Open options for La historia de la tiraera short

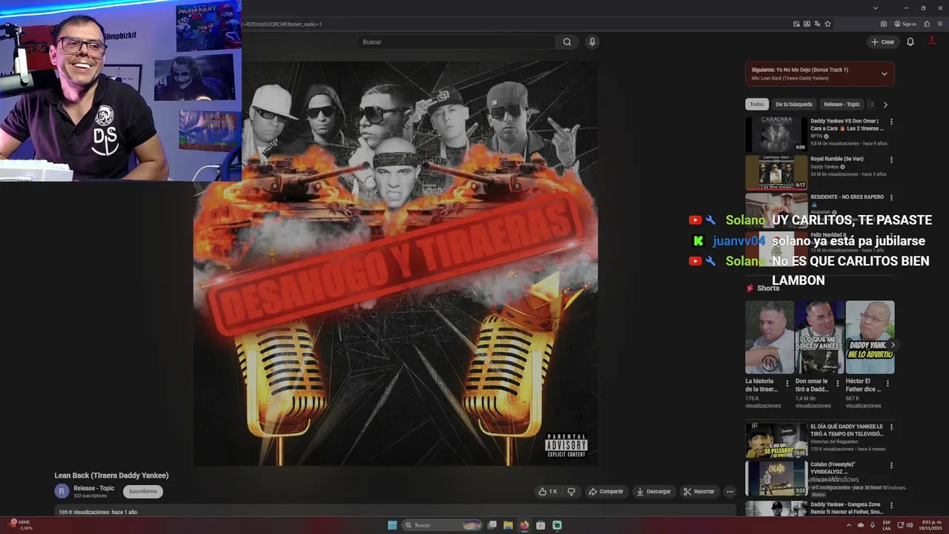[x=787, y=383]
